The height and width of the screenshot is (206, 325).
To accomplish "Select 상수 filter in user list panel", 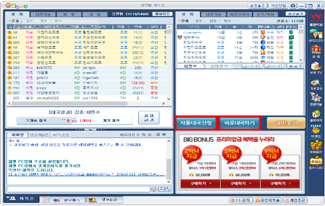I will coord(199,21).
